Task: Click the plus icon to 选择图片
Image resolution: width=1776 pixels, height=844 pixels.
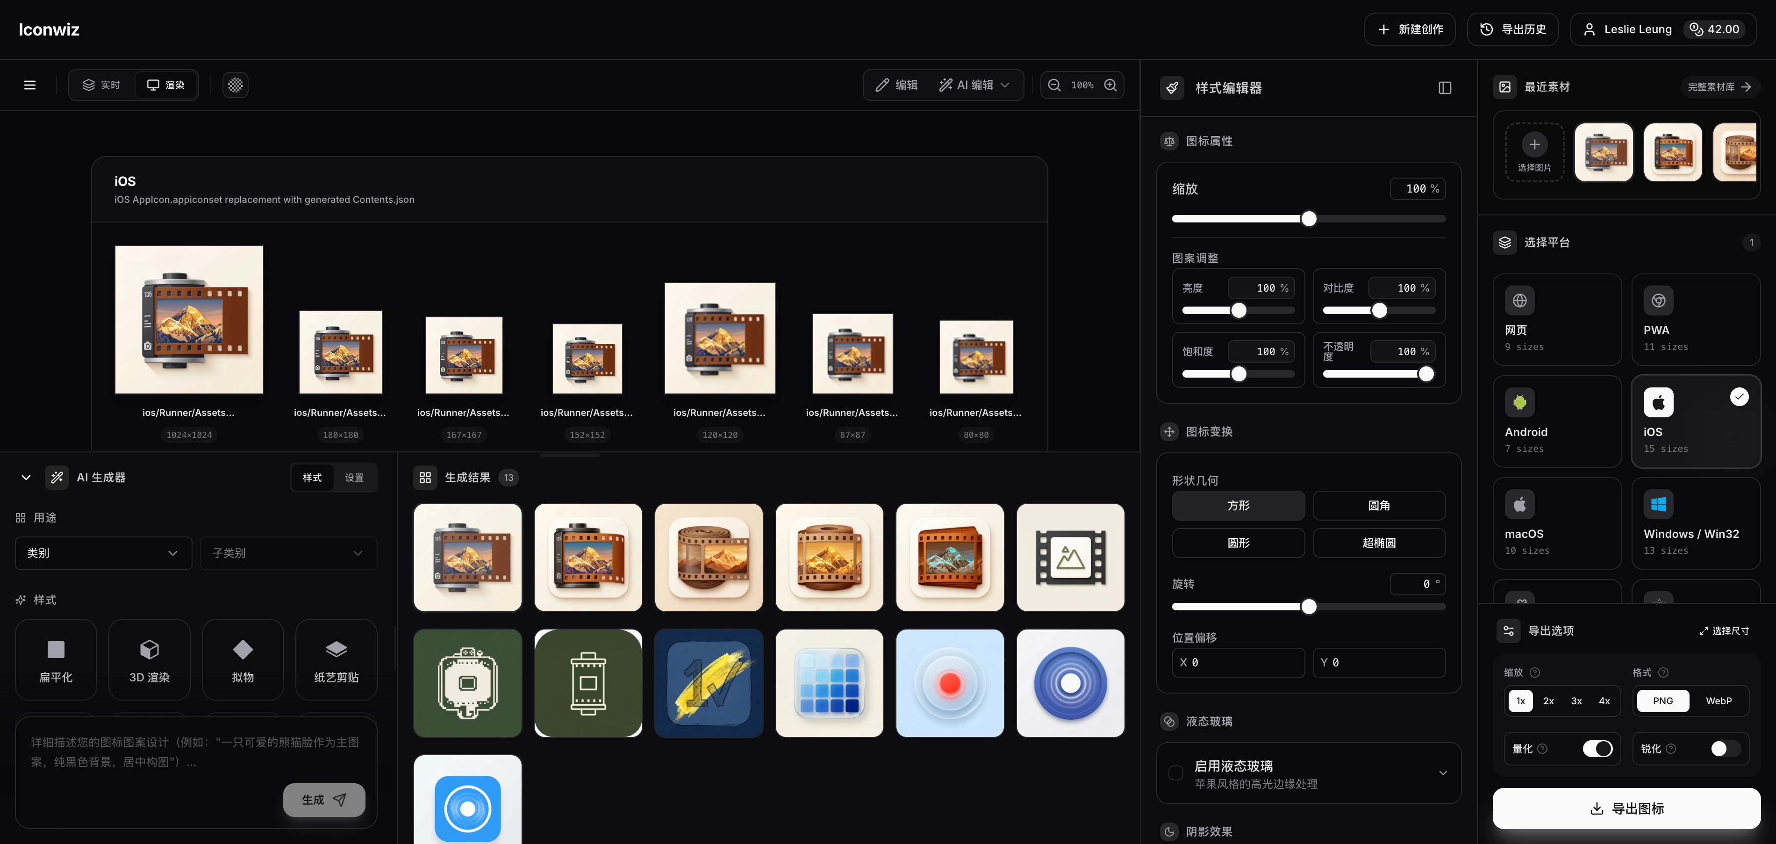Action: click(1534, 144)
